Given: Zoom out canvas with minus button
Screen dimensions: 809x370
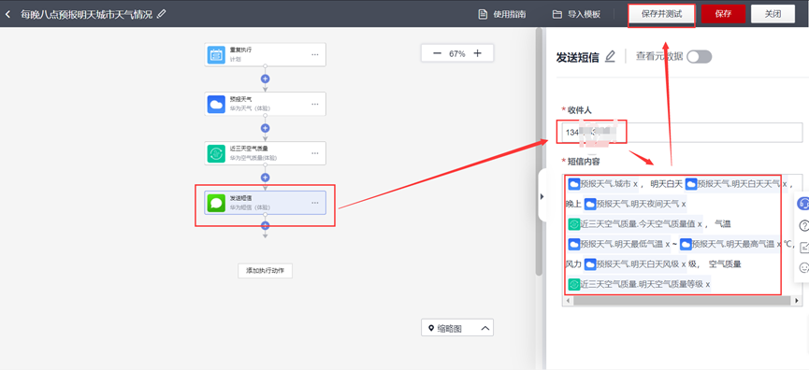Looking at the screenshot, I should click(x=437, y=53).
